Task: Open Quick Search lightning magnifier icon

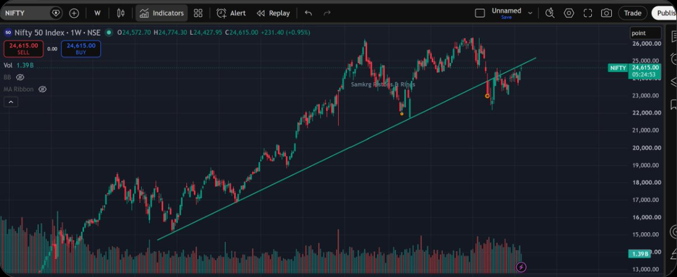Action: [549, 13]
